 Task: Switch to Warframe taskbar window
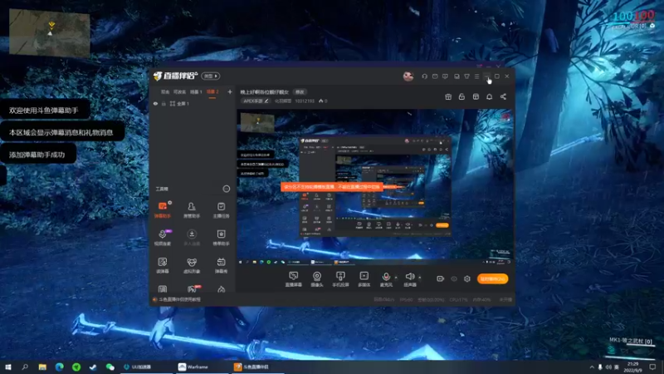point(201,367)
